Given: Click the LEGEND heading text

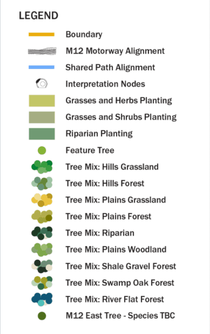Looking at the screenshot, I should point(38,15).
